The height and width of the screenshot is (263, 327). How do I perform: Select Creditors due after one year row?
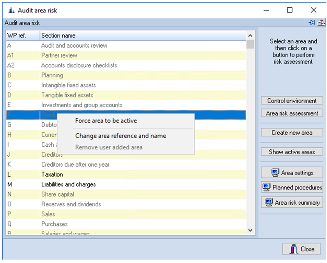(126, 164)
